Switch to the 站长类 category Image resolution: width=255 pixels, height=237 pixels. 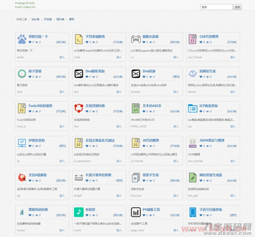click(x=35, y=19)
